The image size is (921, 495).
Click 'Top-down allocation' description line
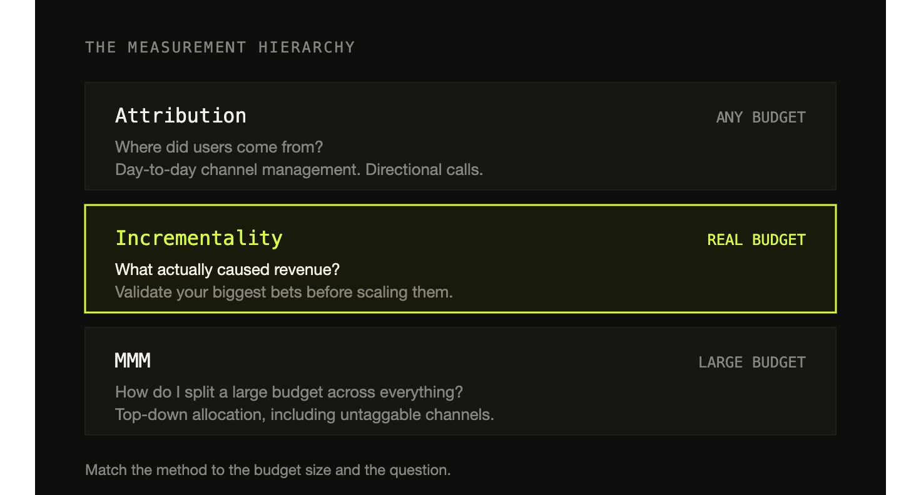pos(305,415)
